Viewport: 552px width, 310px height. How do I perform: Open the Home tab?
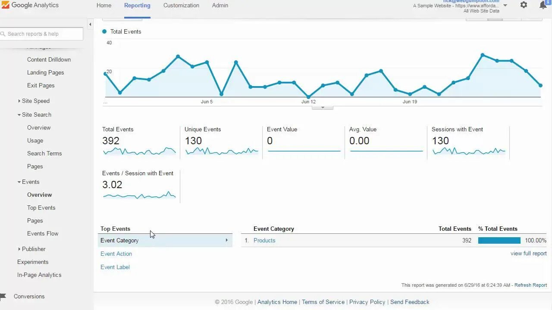104,6
